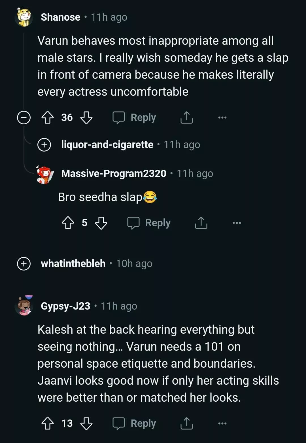Upvote the 'Bro seedha slap' comment
Image resolution: width=306 pixels, height=443 pixels.
coord(68,223)
